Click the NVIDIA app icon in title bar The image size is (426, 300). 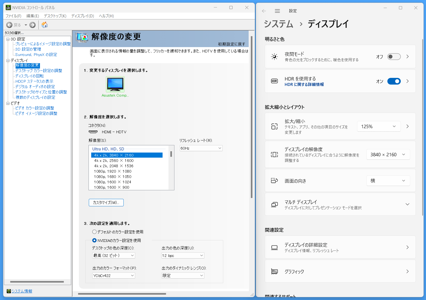pyautogui.click(x=8, y=7)
